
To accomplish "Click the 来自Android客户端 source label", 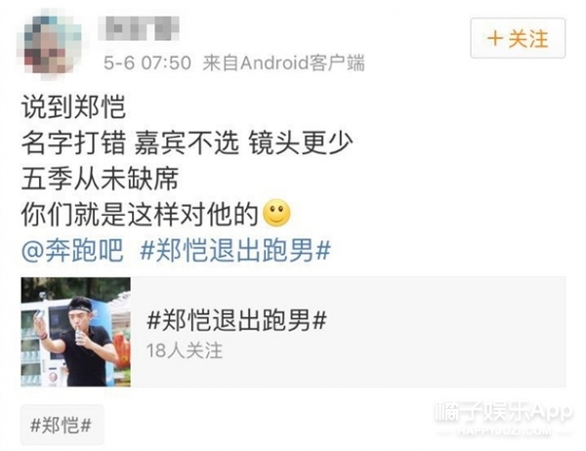I will 283,62.
